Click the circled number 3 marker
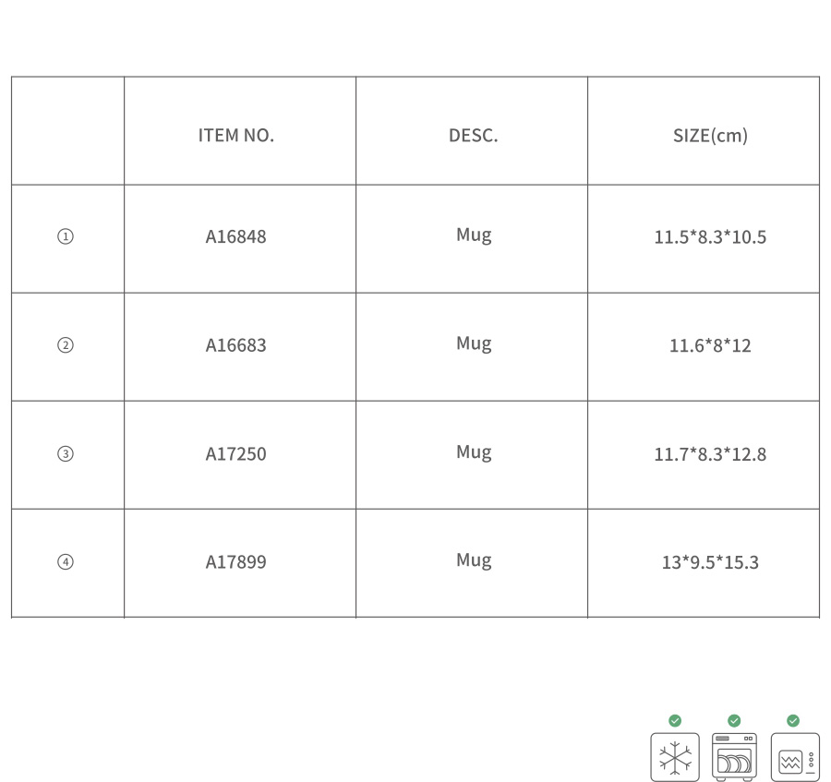 click(x=66, y=454)
